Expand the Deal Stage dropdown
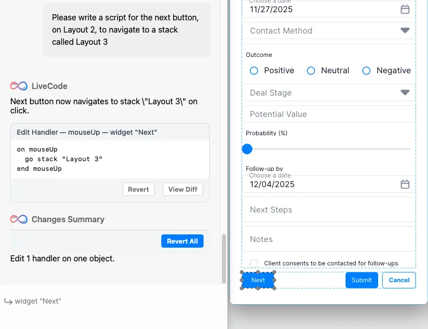 click(405, 93)
